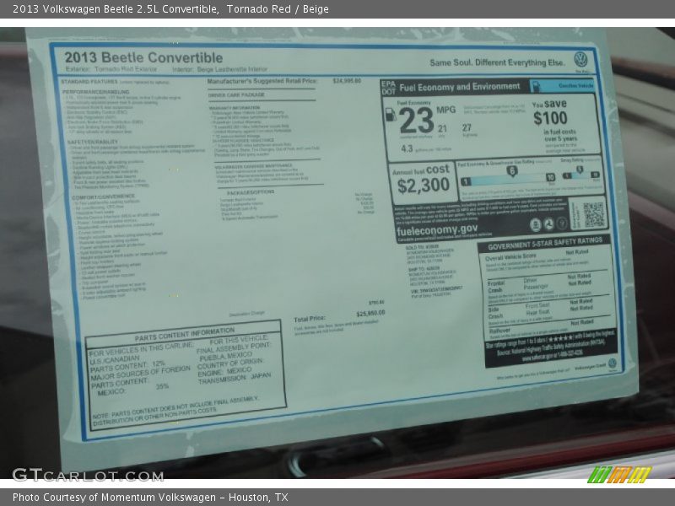Click the 'Rollover' rating label

pos(499,331)
